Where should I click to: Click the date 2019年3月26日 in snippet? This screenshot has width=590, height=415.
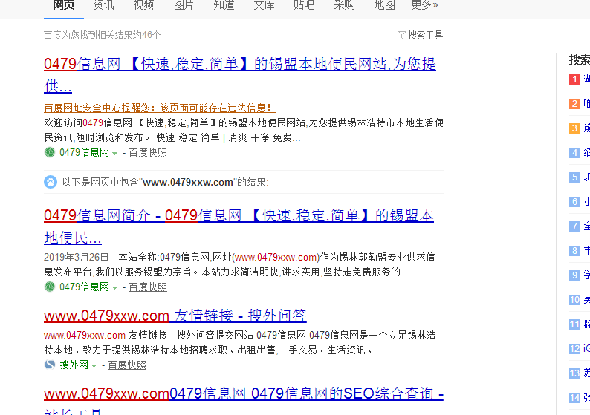click(x=76, y=257)
